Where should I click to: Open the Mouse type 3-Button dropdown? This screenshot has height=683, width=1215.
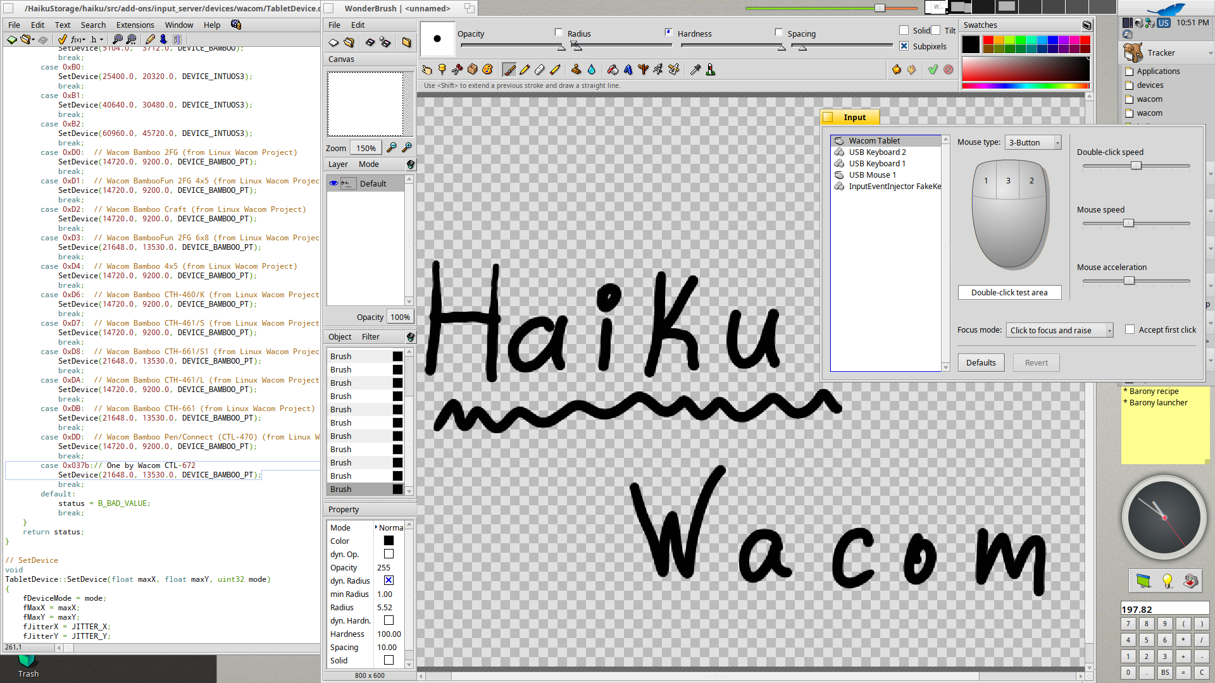(1033, 142)
